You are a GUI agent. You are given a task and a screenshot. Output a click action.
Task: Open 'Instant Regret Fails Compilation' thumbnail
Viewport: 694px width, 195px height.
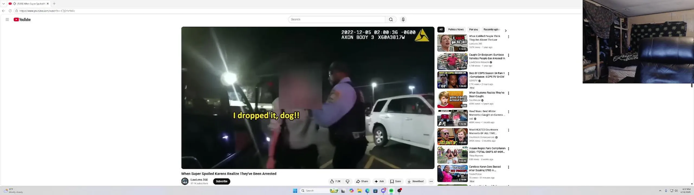452,155
